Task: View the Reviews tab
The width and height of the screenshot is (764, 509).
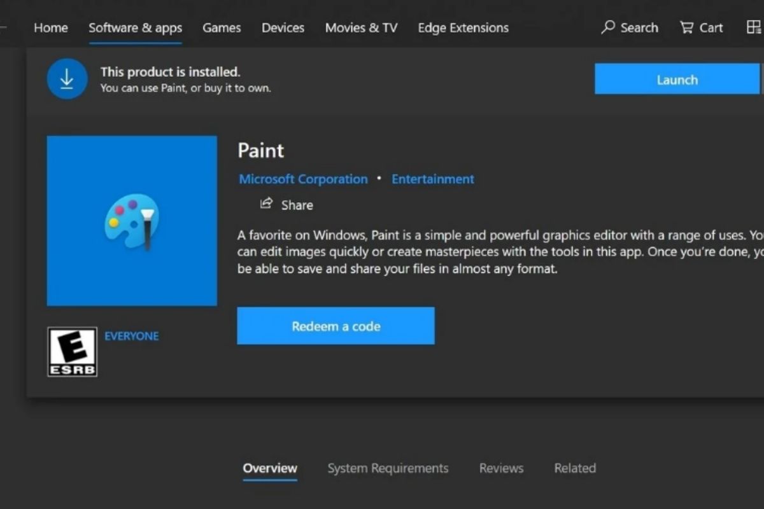Action: point(501,468)
